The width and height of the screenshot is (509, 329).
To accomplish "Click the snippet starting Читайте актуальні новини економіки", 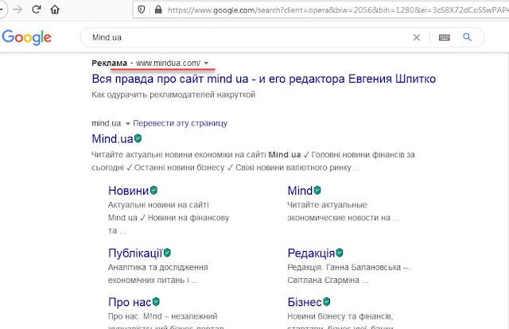I will coord(253,161).
